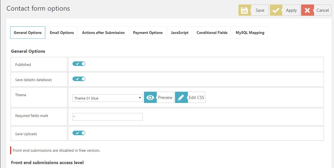This screenshot has width=334, height=168.
Task: Click the floppy disk Save icon
Action: pos(245,10)
